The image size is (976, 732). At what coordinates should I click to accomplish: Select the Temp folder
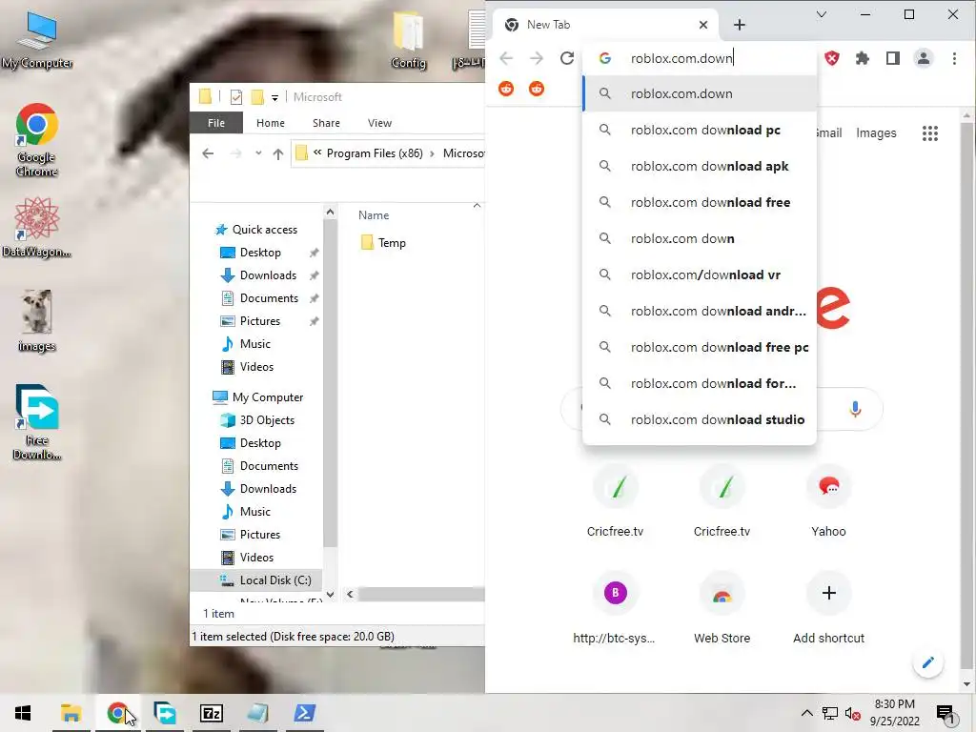tap(383, 243)
